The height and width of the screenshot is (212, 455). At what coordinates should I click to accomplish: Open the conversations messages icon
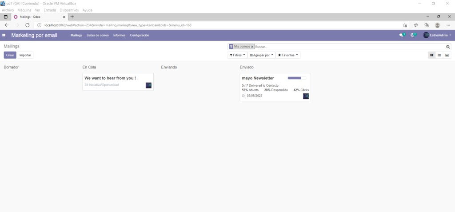402,35
